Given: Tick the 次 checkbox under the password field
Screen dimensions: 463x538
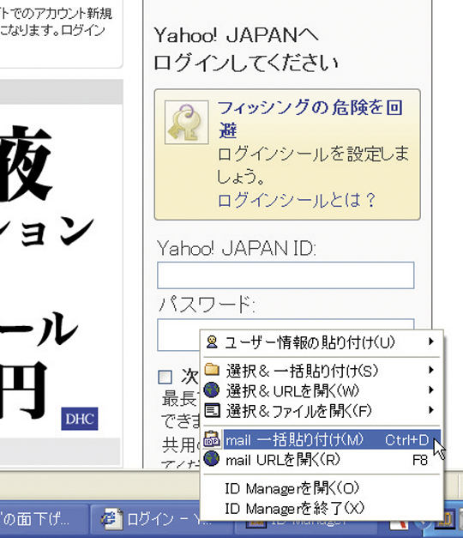Looking at the screenshot, I should click(165, 377).
